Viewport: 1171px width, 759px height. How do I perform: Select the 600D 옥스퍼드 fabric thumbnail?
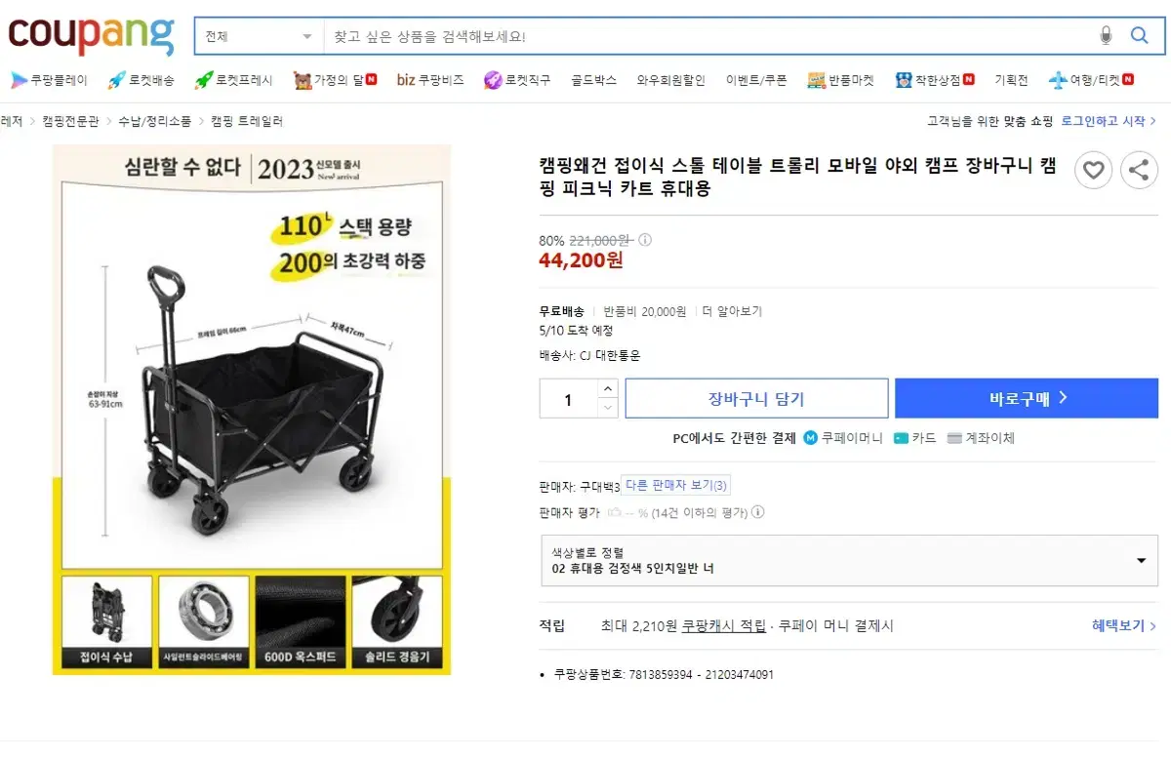point(301,621)
